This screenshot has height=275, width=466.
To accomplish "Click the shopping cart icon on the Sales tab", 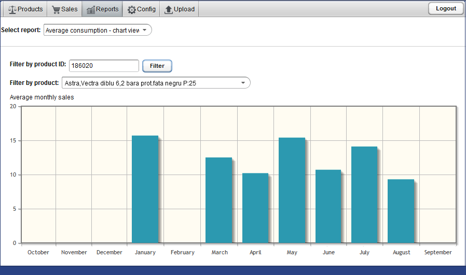I will (56, 9).
